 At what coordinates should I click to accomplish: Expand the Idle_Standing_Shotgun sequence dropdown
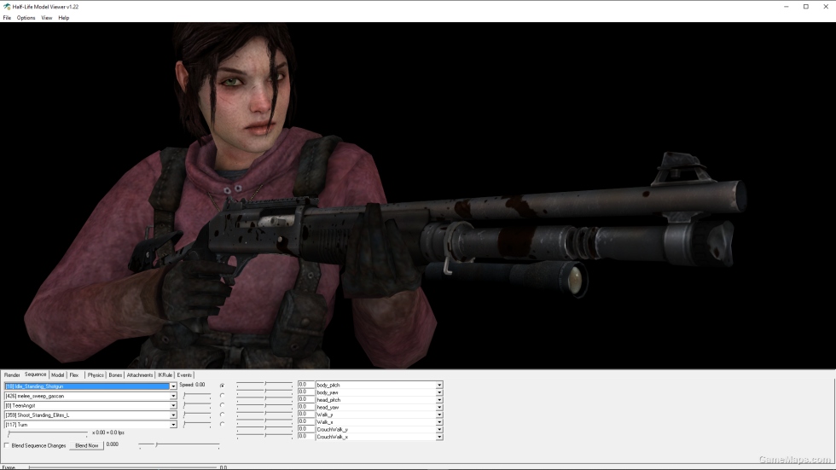tap(172, 386)
